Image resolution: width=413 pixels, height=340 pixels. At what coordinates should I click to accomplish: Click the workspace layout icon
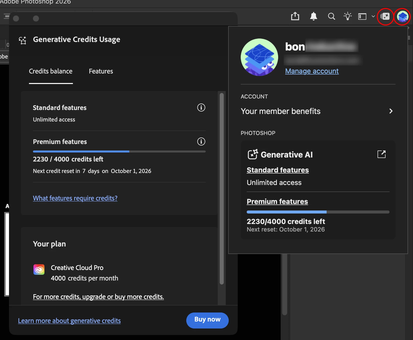click(362, 16)
